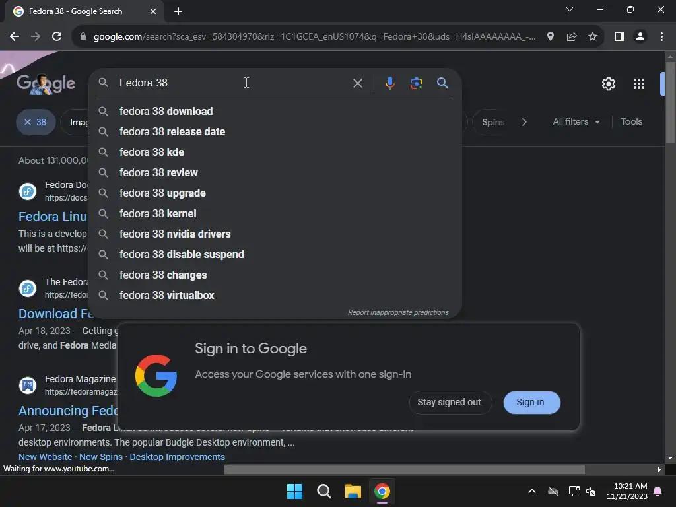
Task: Choose suggestion fedora 38 release date
Action: pyautogui.click(x=275, y=131)
